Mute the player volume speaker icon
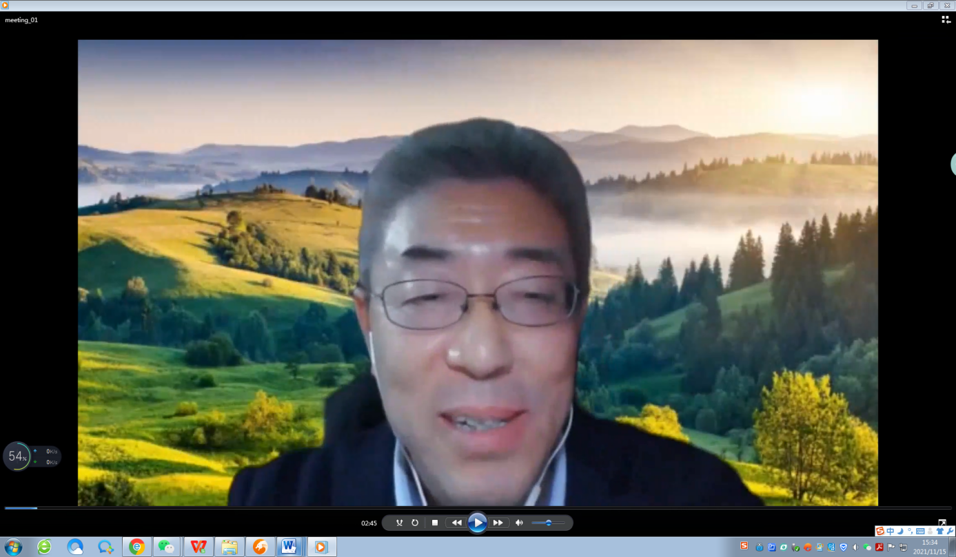 [519, 523]
